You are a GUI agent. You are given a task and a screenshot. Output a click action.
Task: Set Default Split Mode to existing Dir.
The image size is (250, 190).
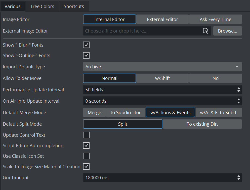pyautogui.click(x=202, y=124)
